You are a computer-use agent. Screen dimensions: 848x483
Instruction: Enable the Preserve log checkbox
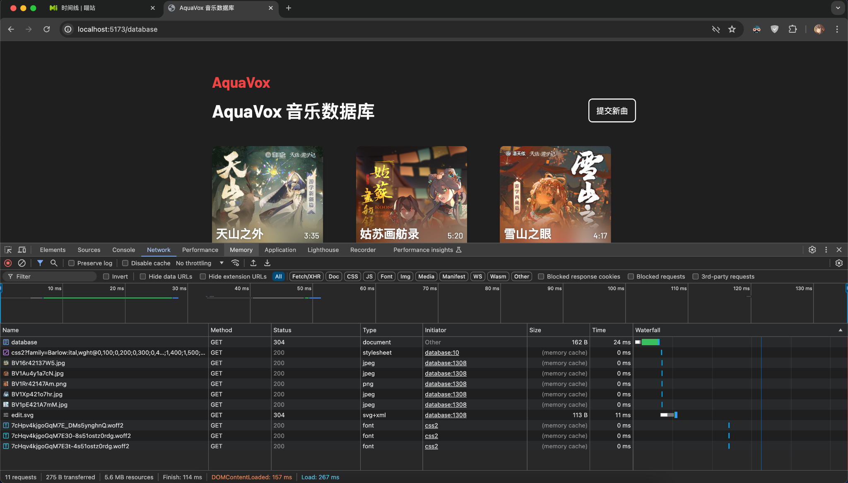tap(72, 263)
